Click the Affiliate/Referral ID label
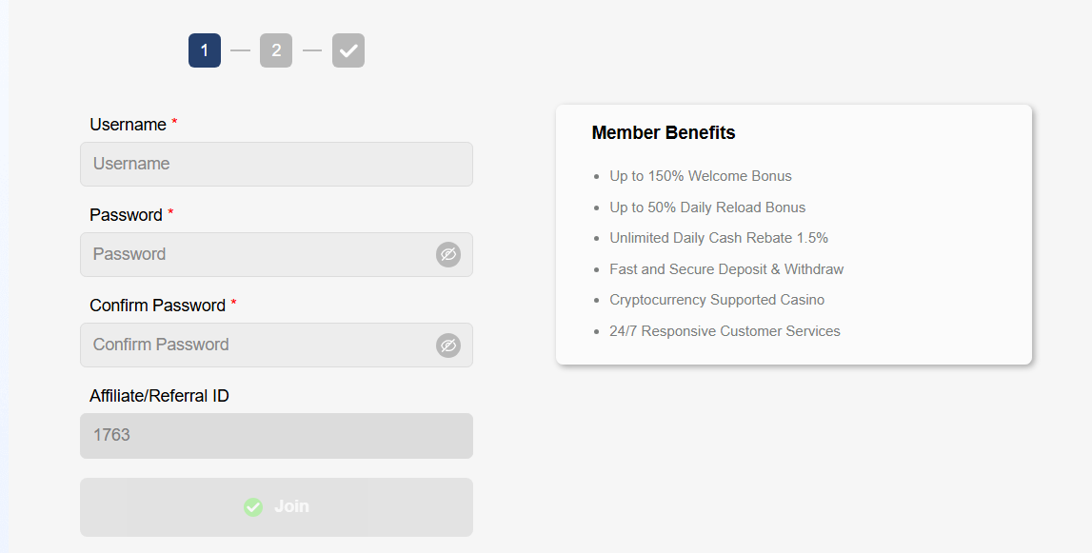This screenshot has width=1092, height=553. click(160, 396)
